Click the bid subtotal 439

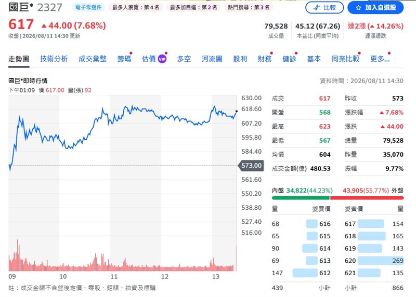[277, 288]
